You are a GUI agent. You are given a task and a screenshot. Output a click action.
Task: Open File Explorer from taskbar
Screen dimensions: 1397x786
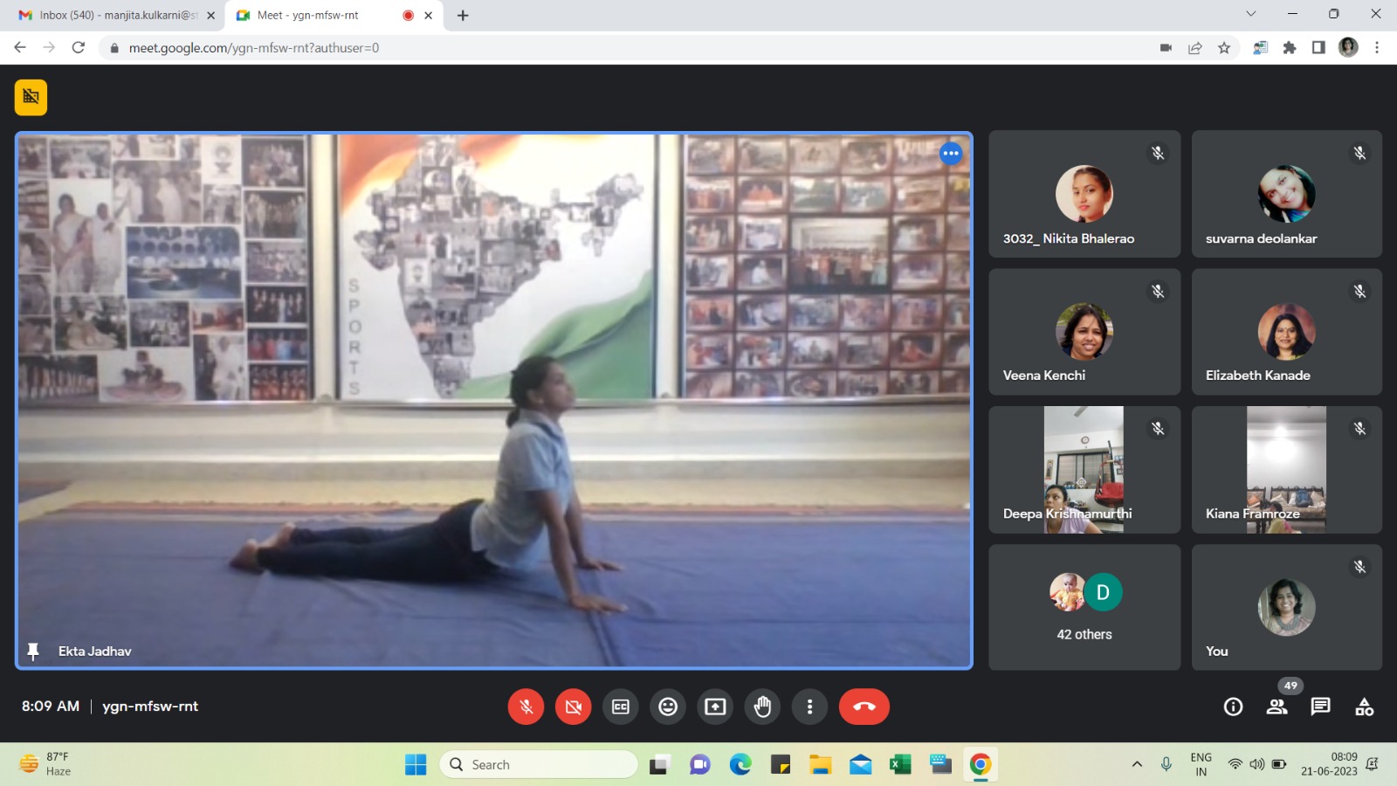click(x=820, y=765)
